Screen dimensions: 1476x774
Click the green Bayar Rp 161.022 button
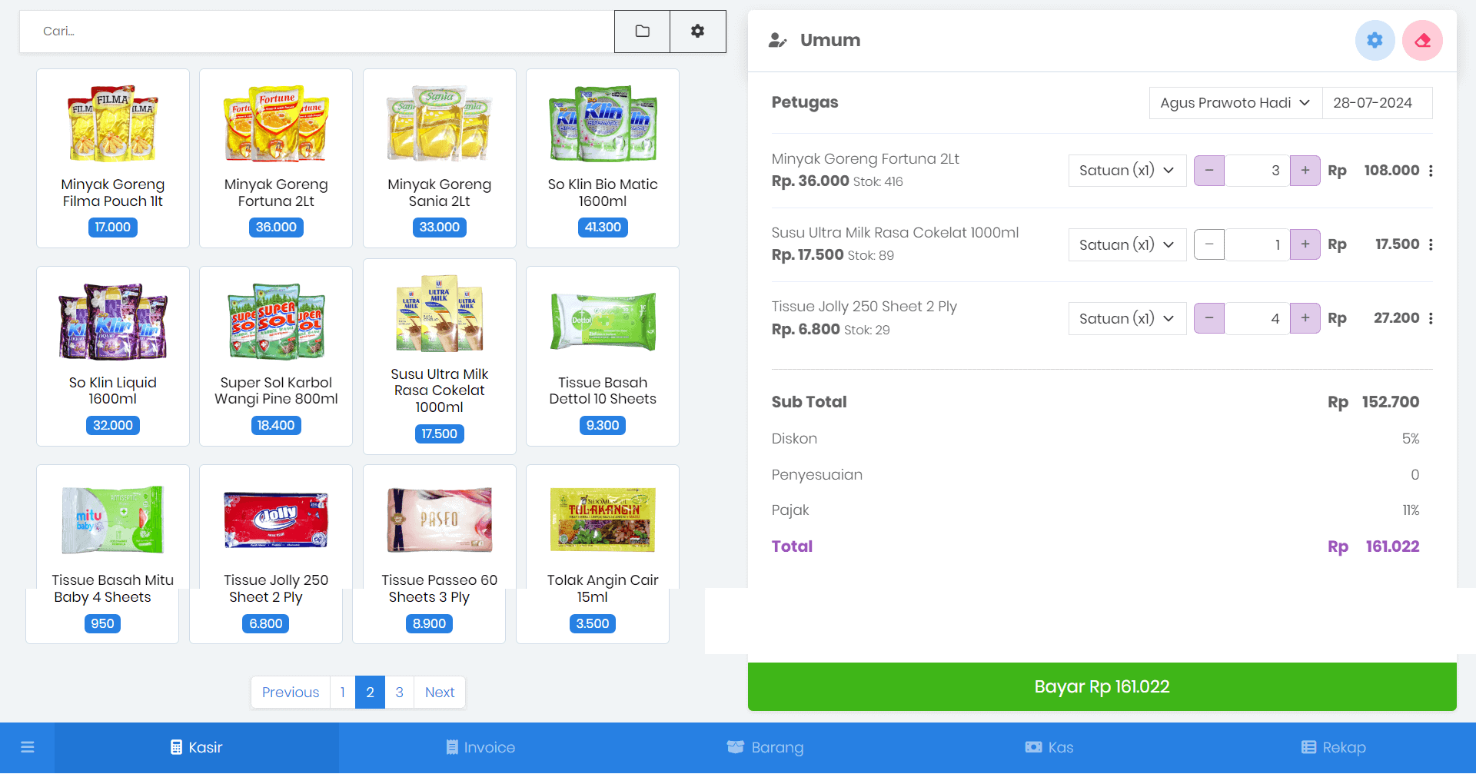[1102, 686]
